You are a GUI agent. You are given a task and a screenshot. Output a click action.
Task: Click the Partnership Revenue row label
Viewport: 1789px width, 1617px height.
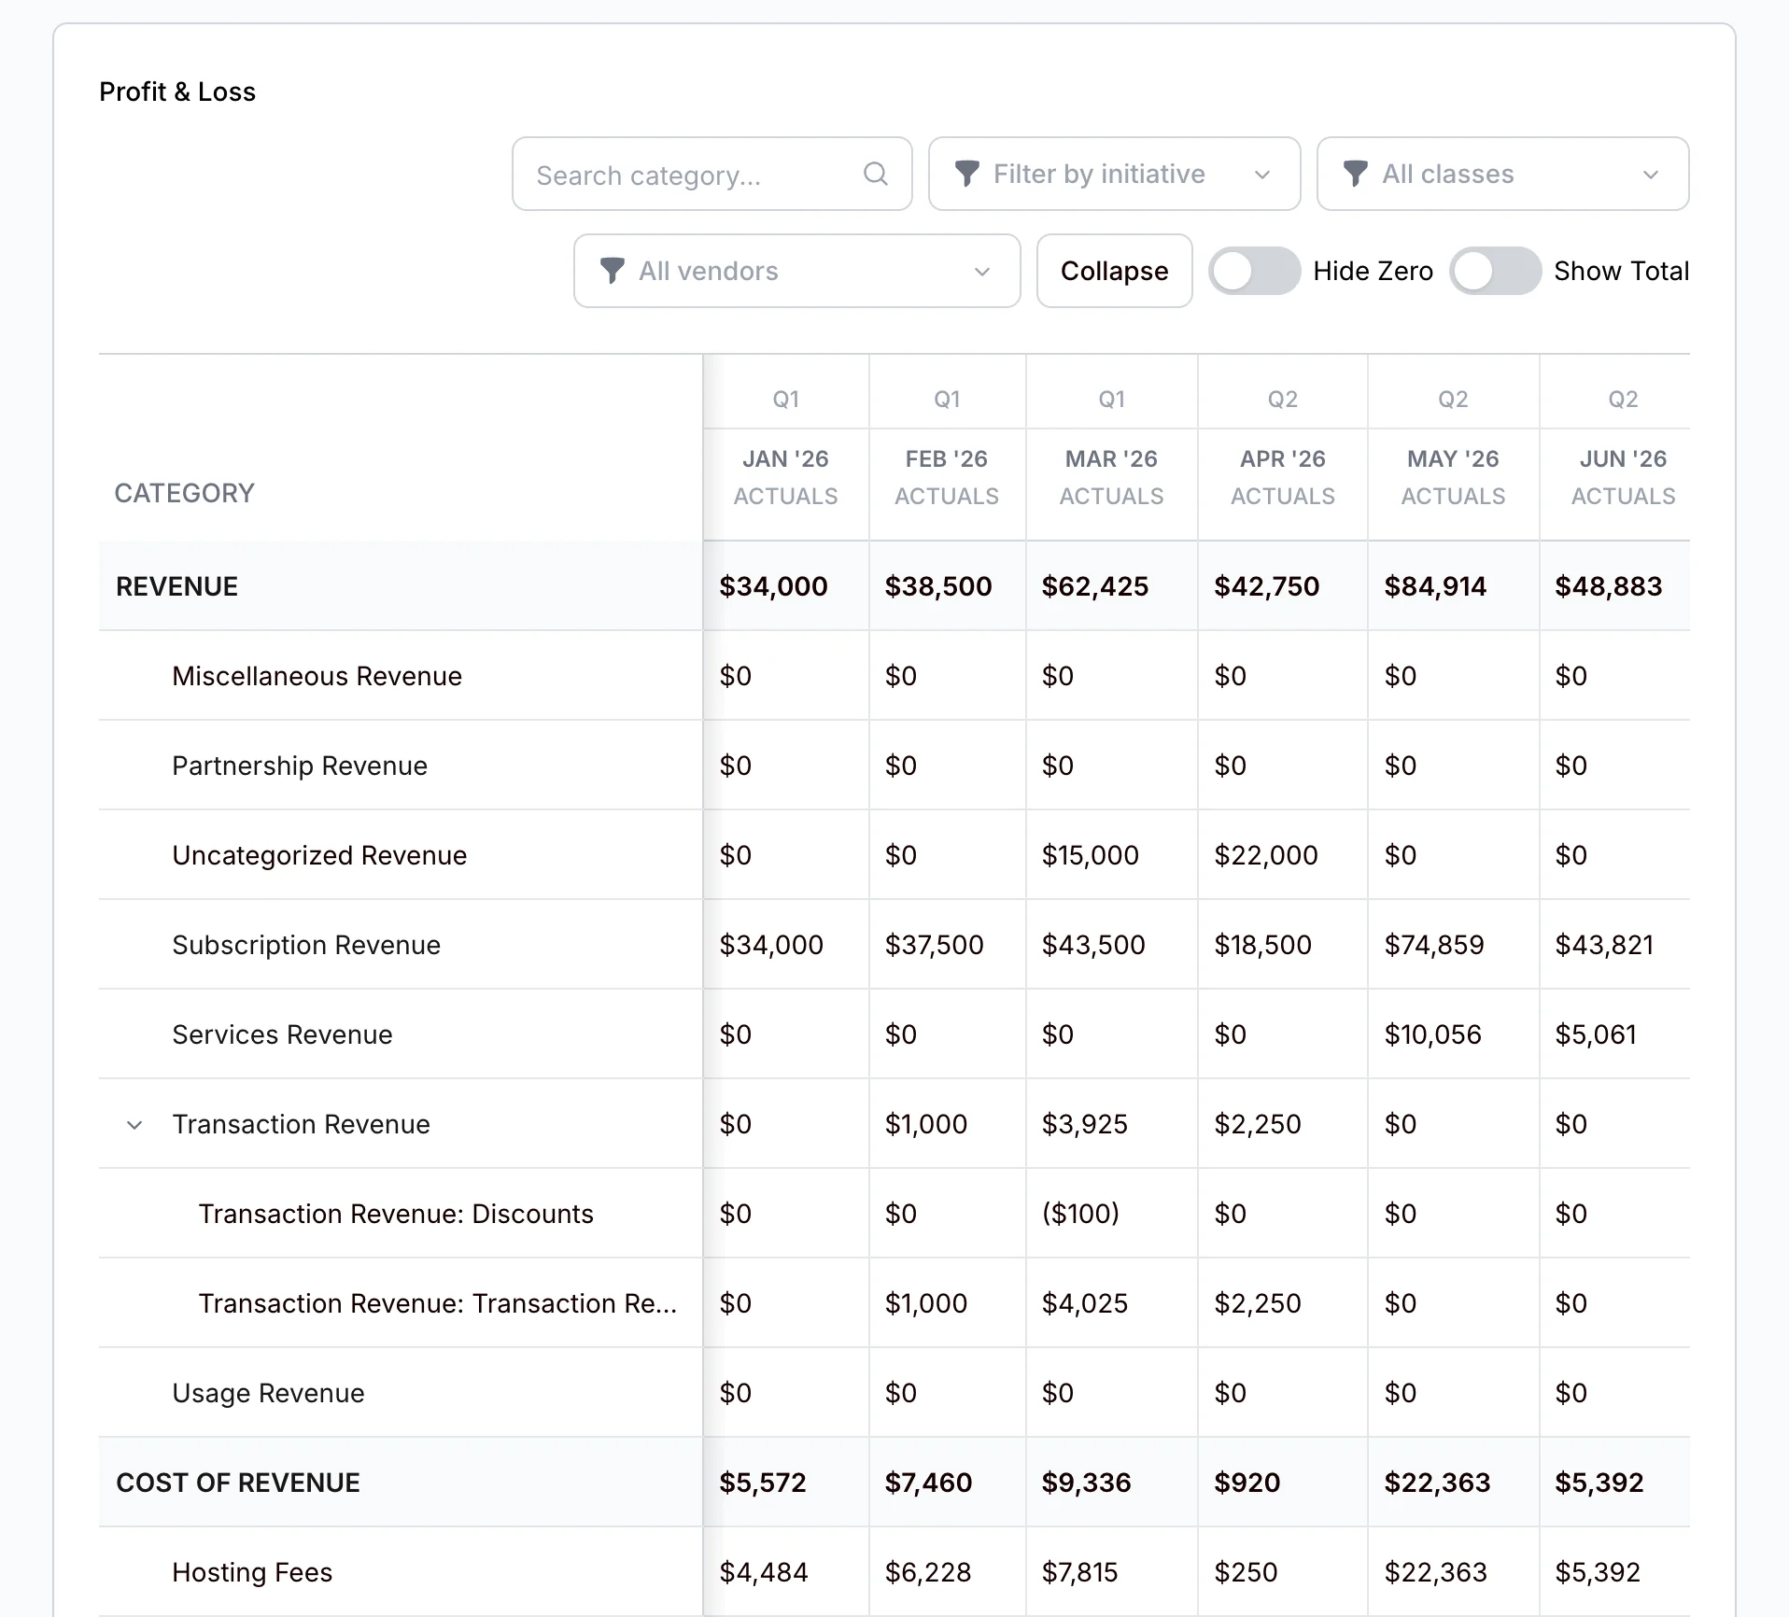[300, 766]
